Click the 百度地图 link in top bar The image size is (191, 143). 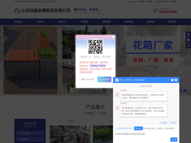pos(149,2)
